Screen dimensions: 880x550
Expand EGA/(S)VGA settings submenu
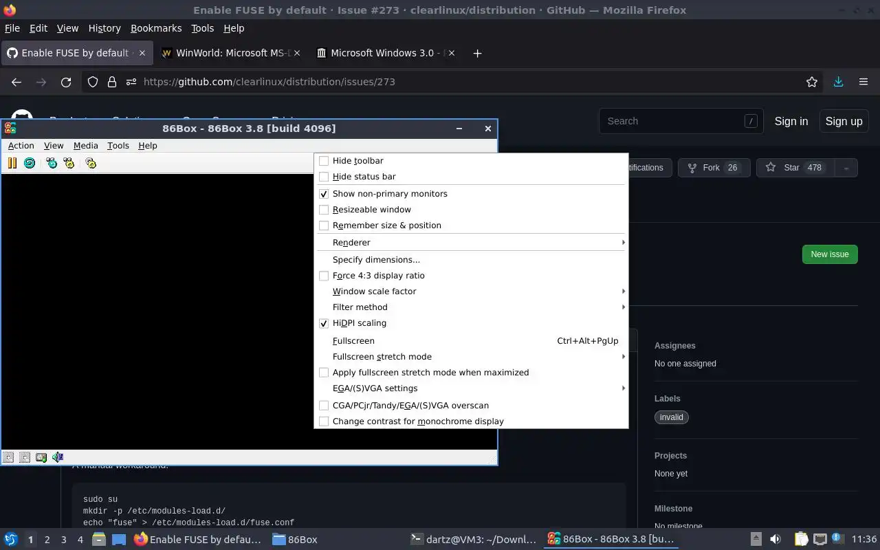coord(471,388)
